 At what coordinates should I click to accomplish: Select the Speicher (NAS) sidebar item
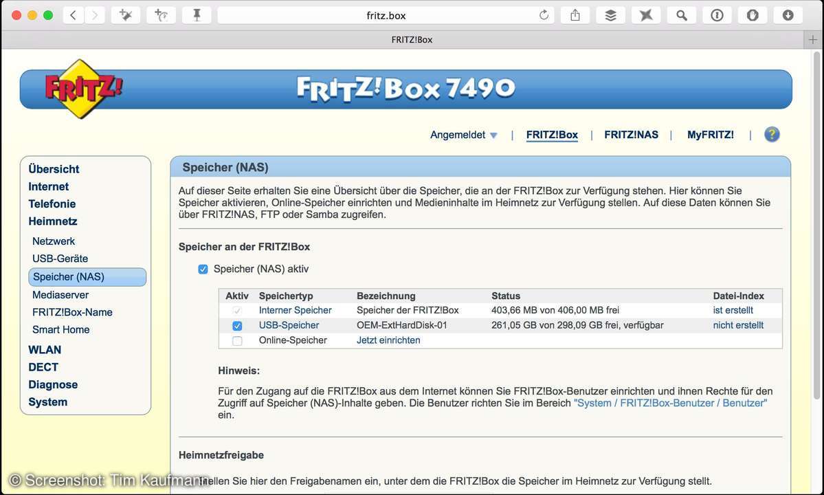(x=87, y=277)
